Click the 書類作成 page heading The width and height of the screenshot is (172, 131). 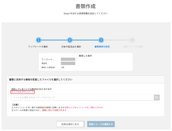(86, 6)
